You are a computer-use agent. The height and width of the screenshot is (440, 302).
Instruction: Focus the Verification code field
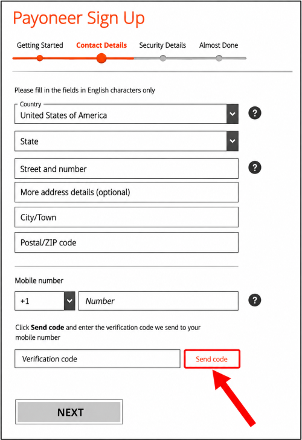pos(97,359)
